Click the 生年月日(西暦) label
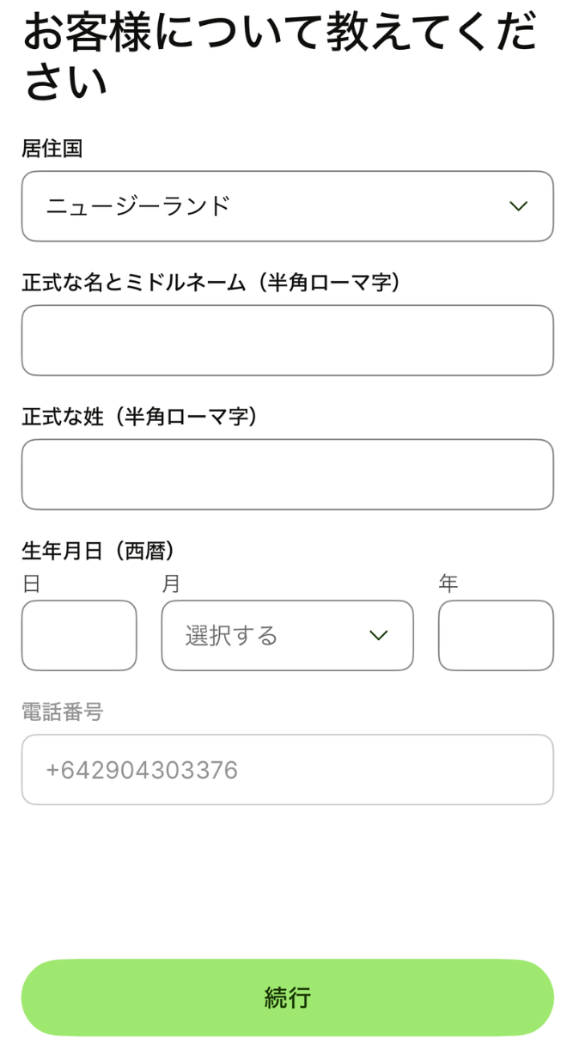This screenshot has width=561, height=1038. [99, 551]
